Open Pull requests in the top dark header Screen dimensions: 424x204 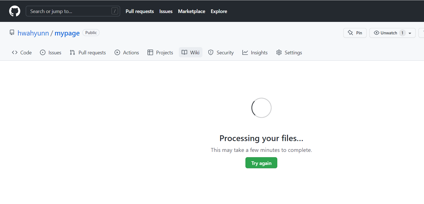point(140,11)
